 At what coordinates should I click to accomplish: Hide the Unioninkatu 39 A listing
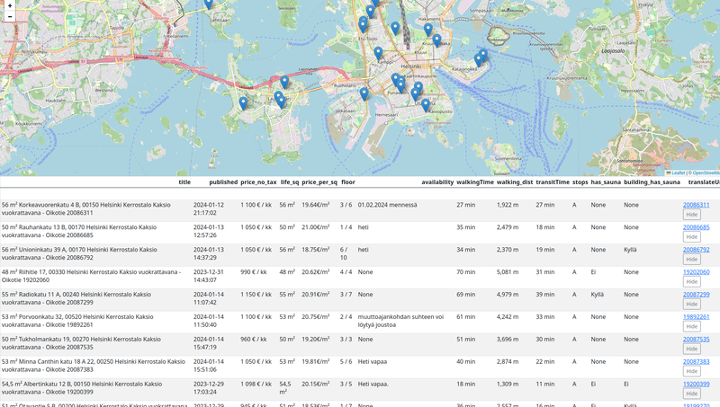691,260
